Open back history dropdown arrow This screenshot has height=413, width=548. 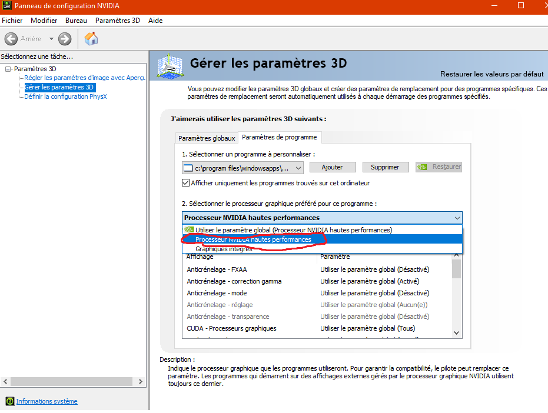pos(51,39)
